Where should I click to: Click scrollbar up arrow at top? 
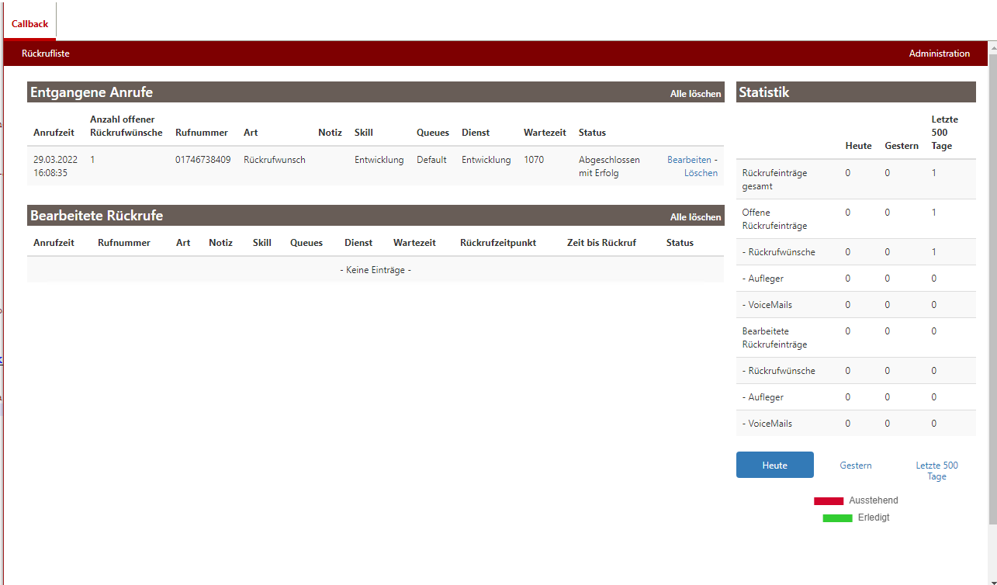tap(992, 46)
